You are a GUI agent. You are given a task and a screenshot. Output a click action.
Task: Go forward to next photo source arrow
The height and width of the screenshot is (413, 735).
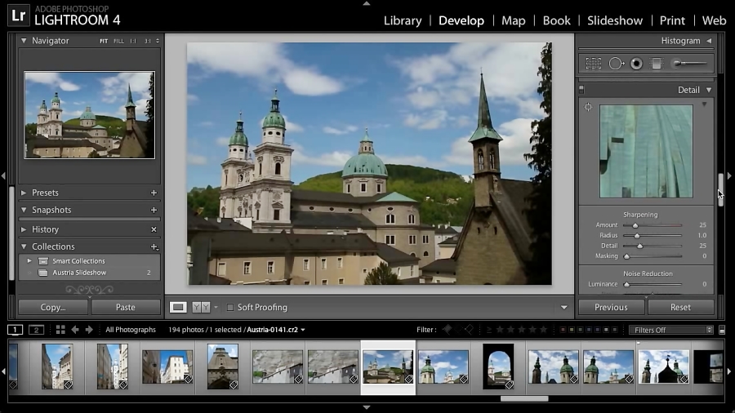pos(89,330)
